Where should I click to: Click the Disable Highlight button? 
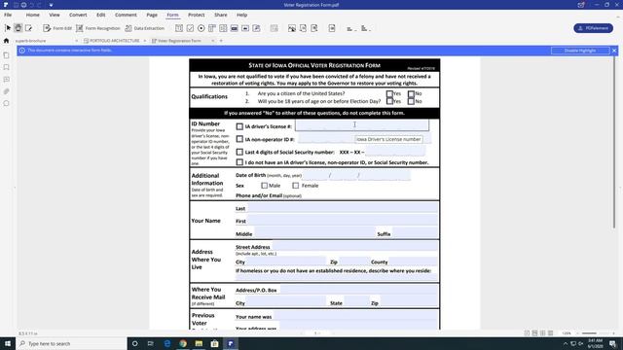(580, 51)
